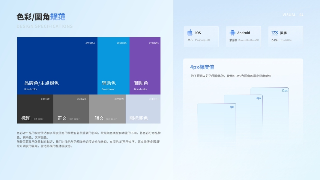Click the color description paragraph below palette
This screenshot has width=320, height=180.
(88, 139)
